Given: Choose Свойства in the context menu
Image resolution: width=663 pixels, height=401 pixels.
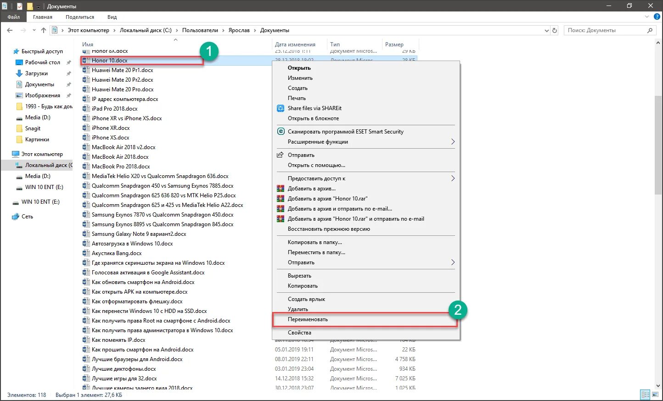Looking at the screenshot, I should [x=365, y=333].
